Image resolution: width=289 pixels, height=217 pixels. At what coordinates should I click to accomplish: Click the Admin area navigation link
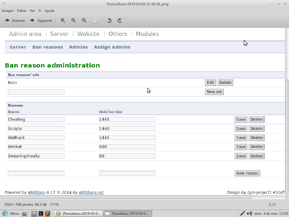[x=25, y=34]
